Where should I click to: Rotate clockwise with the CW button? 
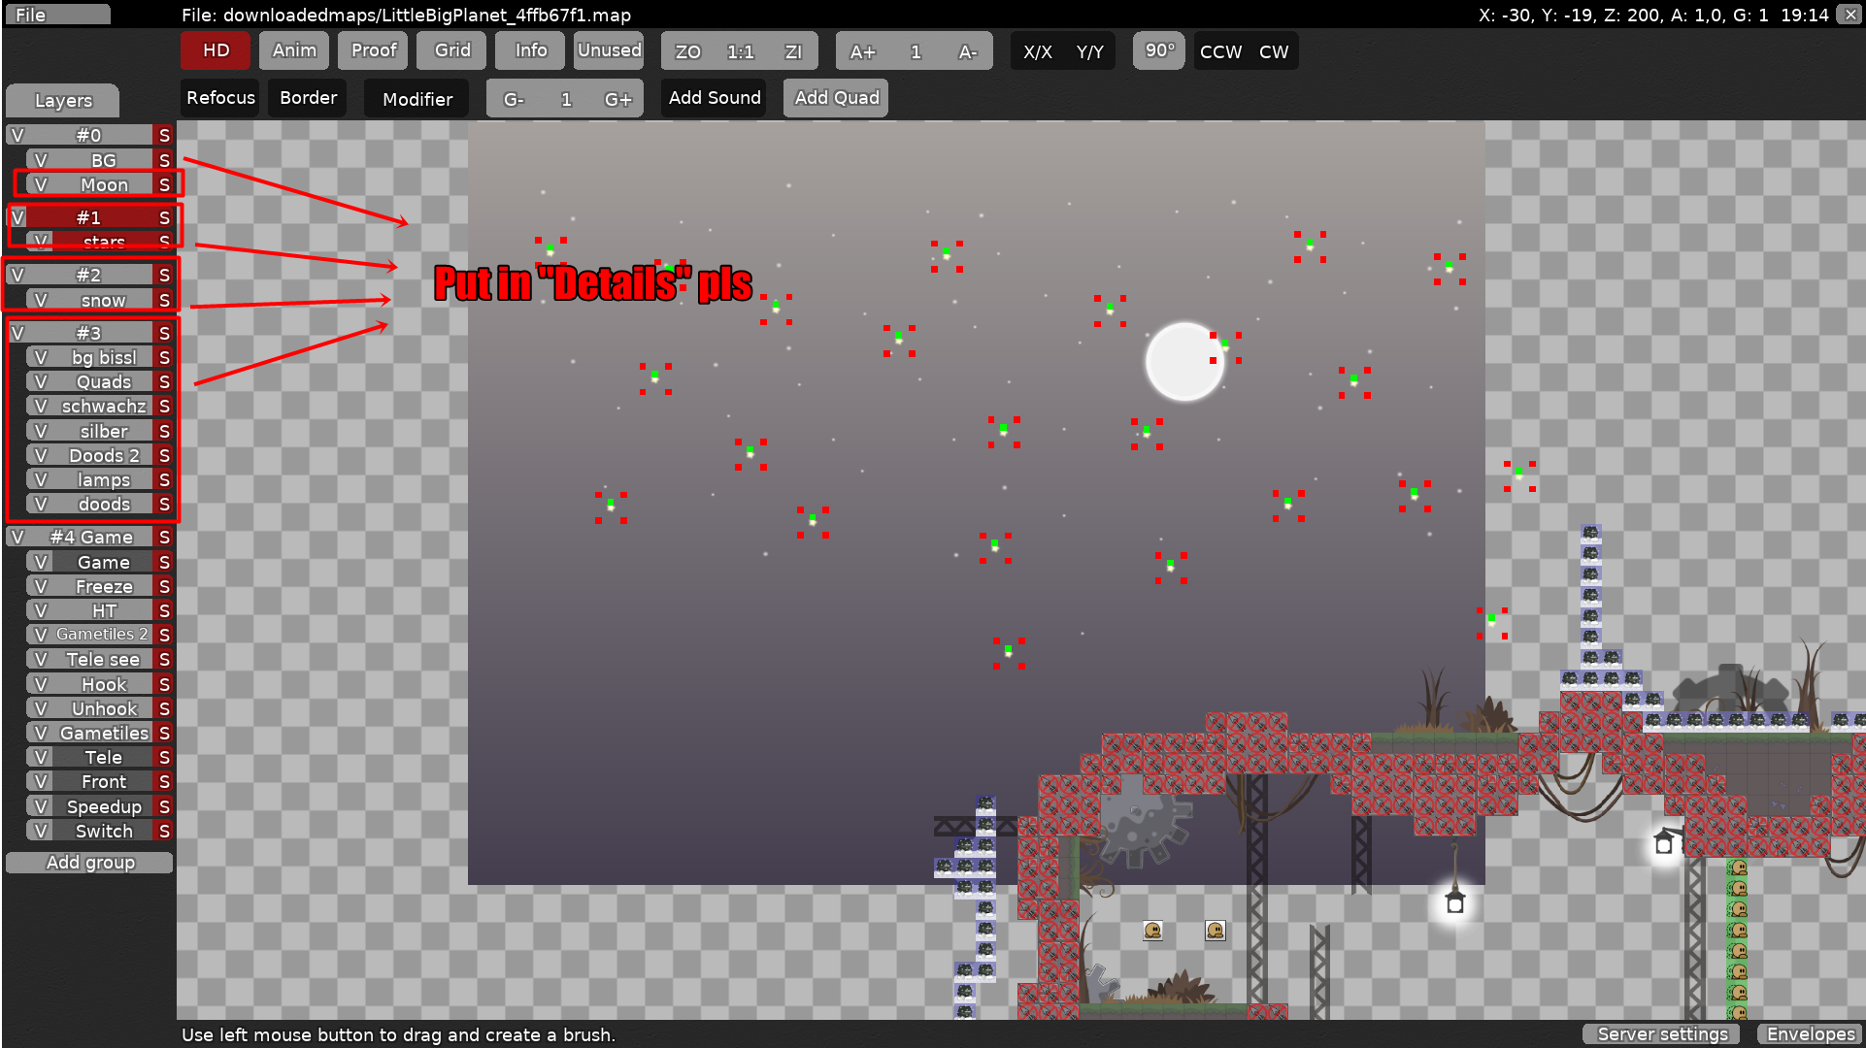1274,51
